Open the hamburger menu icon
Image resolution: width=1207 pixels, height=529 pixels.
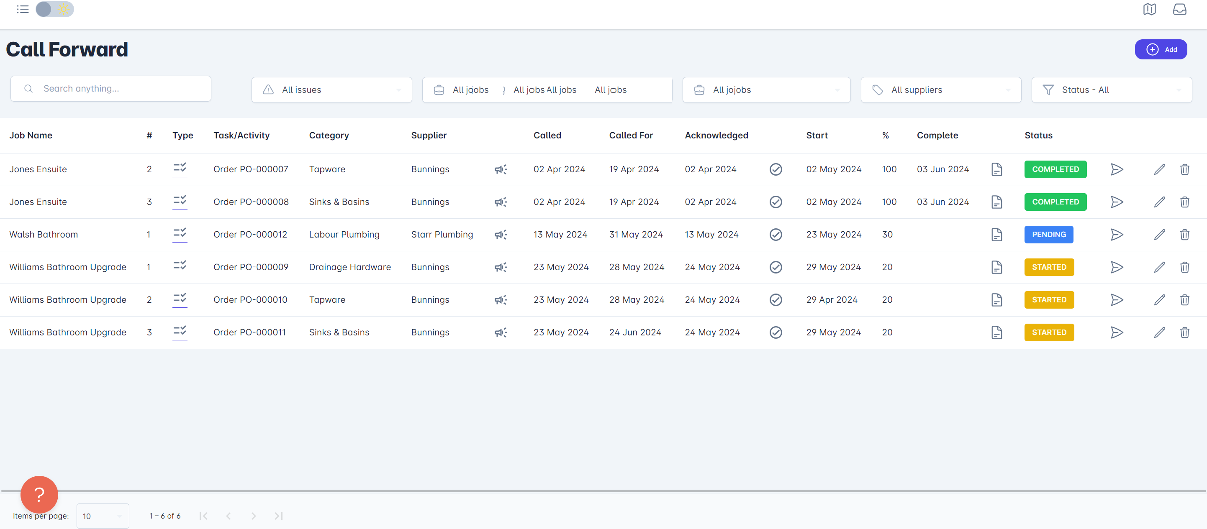pyautogui.click(x=23, y=9)
